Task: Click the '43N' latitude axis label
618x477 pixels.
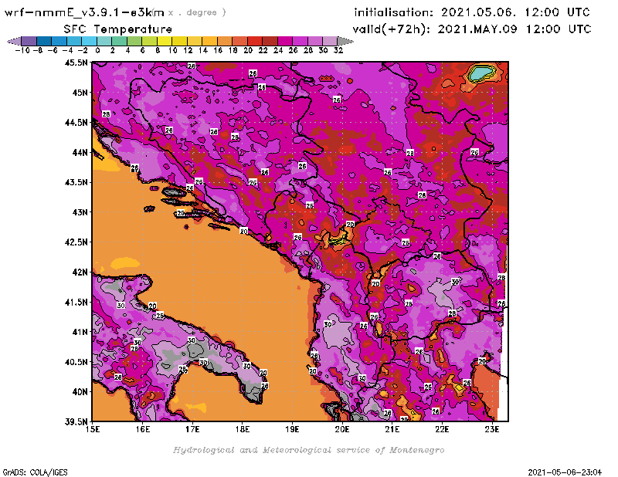Action: click(80, 212)
